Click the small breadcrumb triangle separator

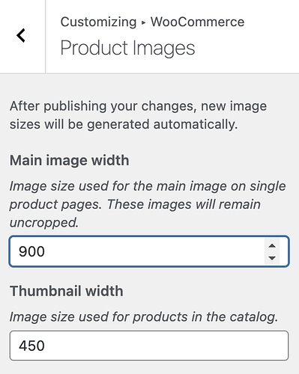(143, 22)
